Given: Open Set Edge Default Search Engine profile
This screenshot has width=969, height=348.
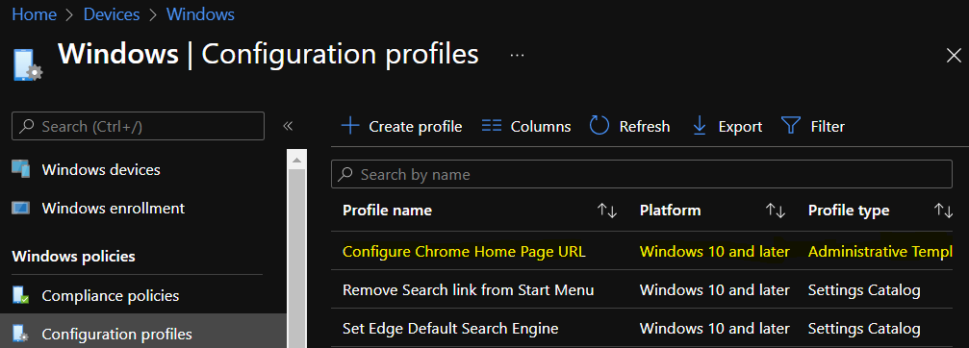Looking at the screenshot, I should click(x=450, y=328).
